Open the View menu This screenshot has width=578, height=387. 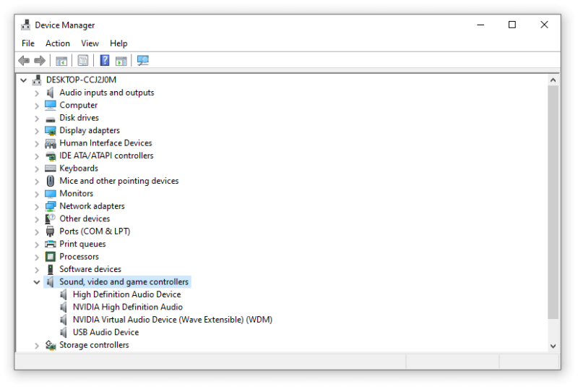(90, 43)
